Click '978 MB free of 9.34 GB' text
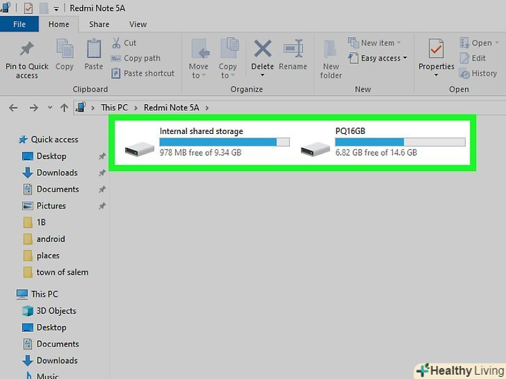This screenshot has width=506, height=379. 200,153
